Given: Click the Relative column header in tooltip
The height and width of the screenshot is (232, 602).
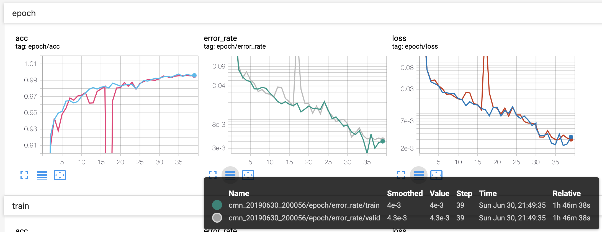Looking at the screenshot, I should tap(567, 193).
